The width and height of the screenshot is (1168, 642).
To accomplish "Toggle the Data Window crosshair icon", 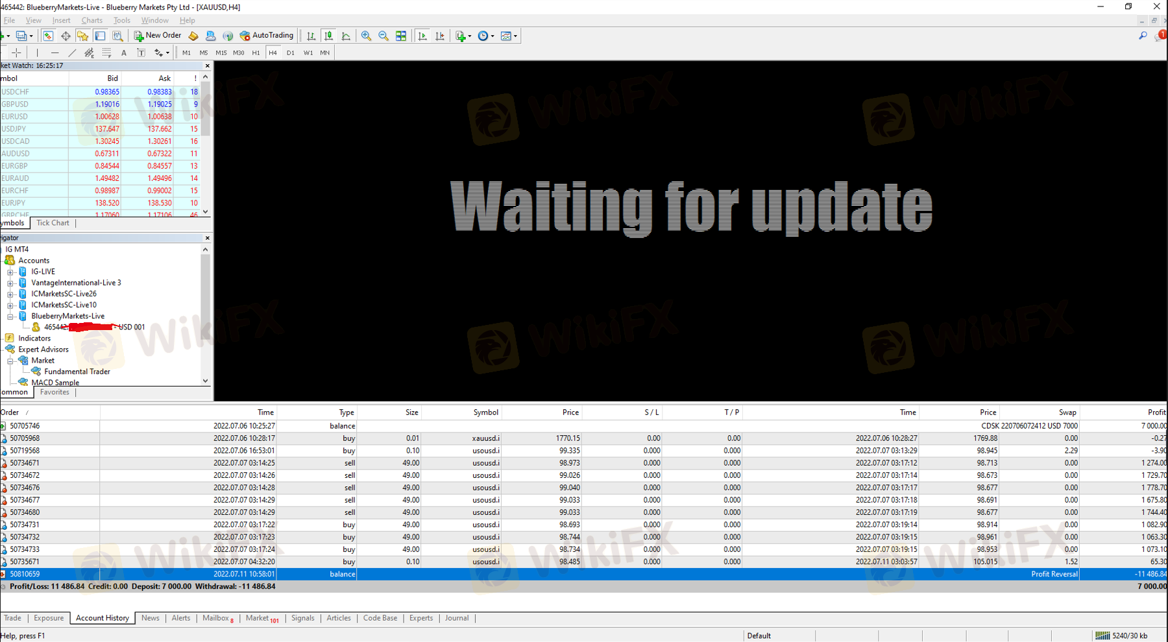I will pos(66,36).
